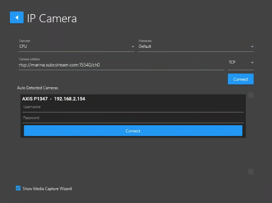The image size is (272, 203).
Task: Click the Show Media Capture Wizard label
Action: (x=47, y=188)
